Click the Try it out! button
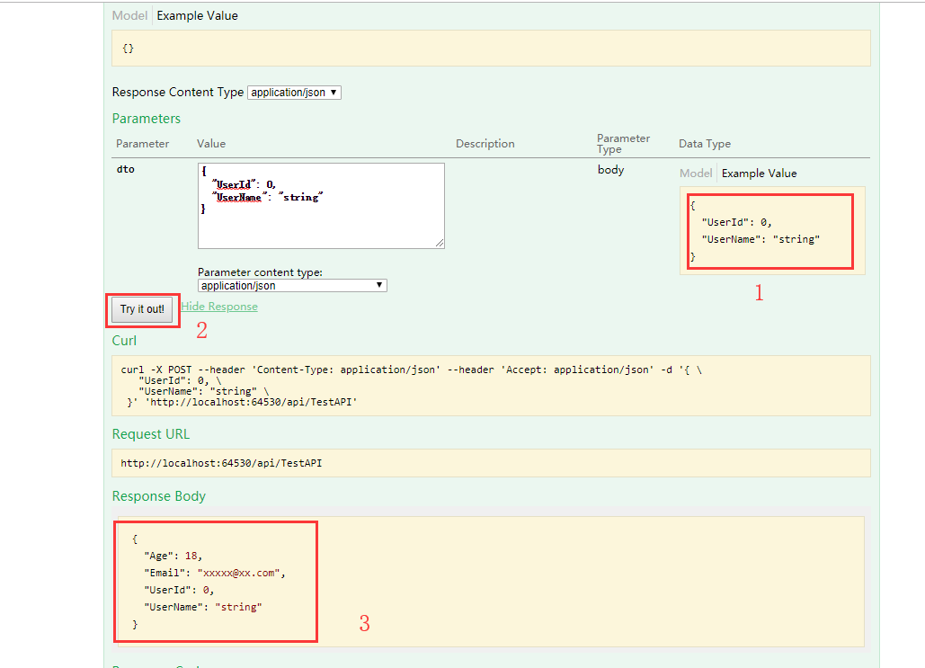Screen dimensions: 925x668 142,309
